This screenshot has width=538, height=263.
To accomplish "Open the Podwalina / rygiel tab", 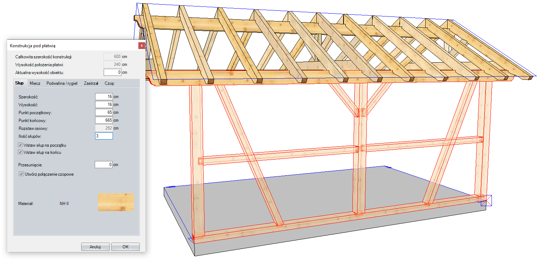I will pyautogui.click(x=62, y=83).
